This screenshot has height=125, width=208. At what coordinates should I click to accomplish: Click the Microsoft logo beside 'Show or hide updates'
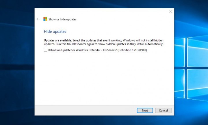pos(45,19)
